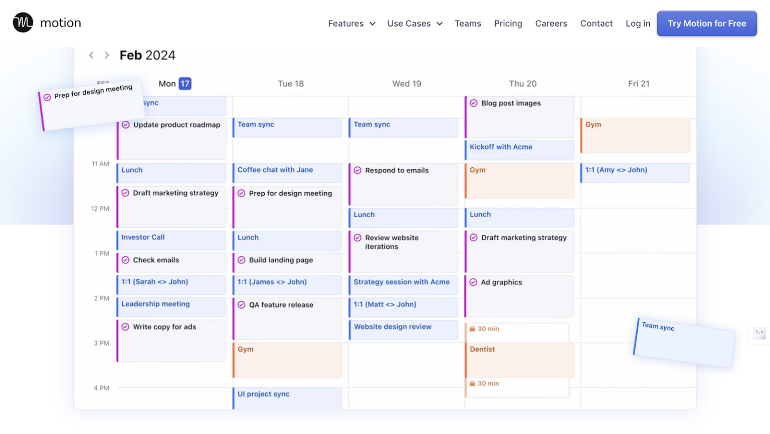Click the lock icon on the Dentist 30 min buffer

click(x=473, y=329)
